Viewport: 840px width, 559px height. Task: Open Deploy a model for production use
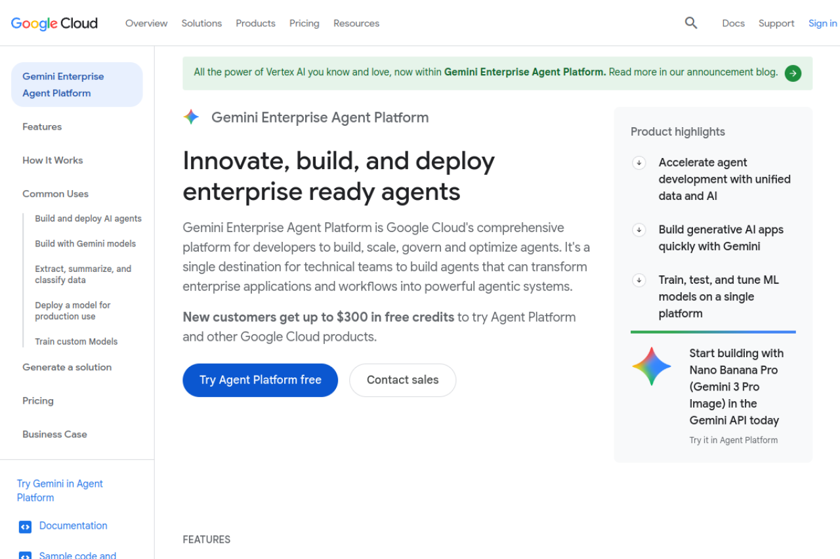click(x=73, y=311)
